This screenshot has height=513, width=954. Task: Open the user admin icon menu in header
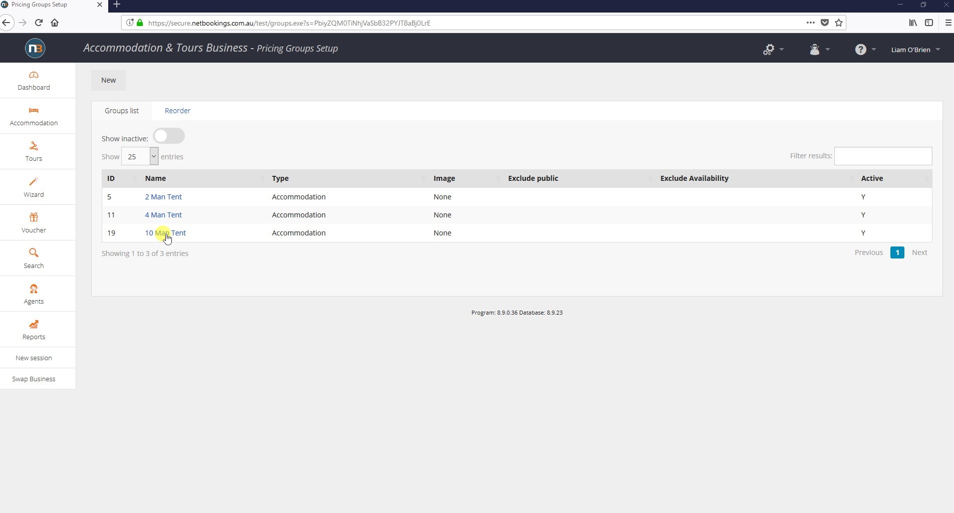[x=820, y=49]
